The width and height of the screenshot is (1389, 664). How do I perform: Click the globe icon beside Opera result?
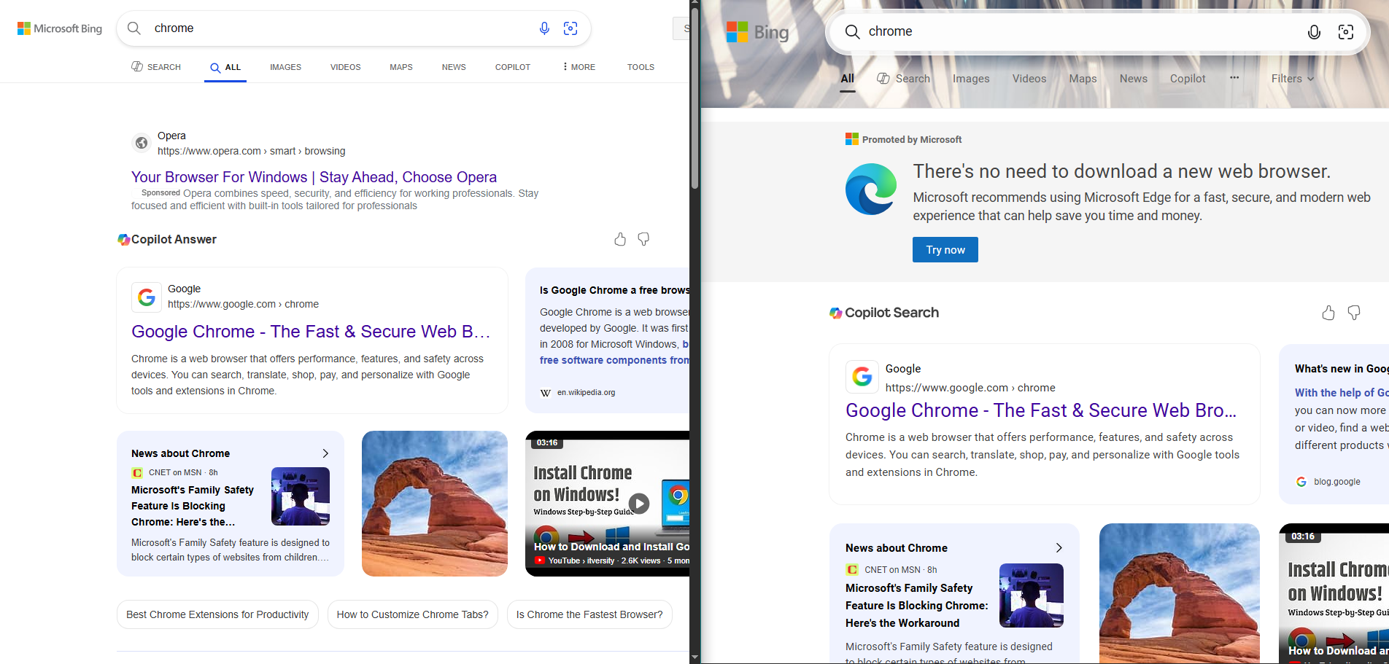point(142,143)
